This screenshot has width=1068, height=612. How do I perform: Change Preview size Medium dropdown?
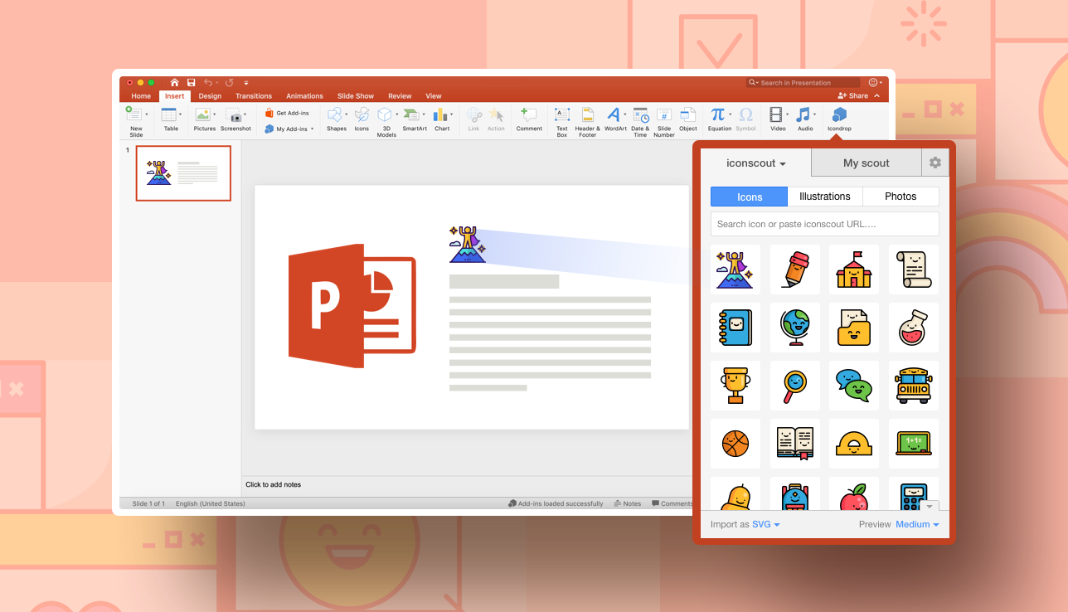(x=917, y=524)
